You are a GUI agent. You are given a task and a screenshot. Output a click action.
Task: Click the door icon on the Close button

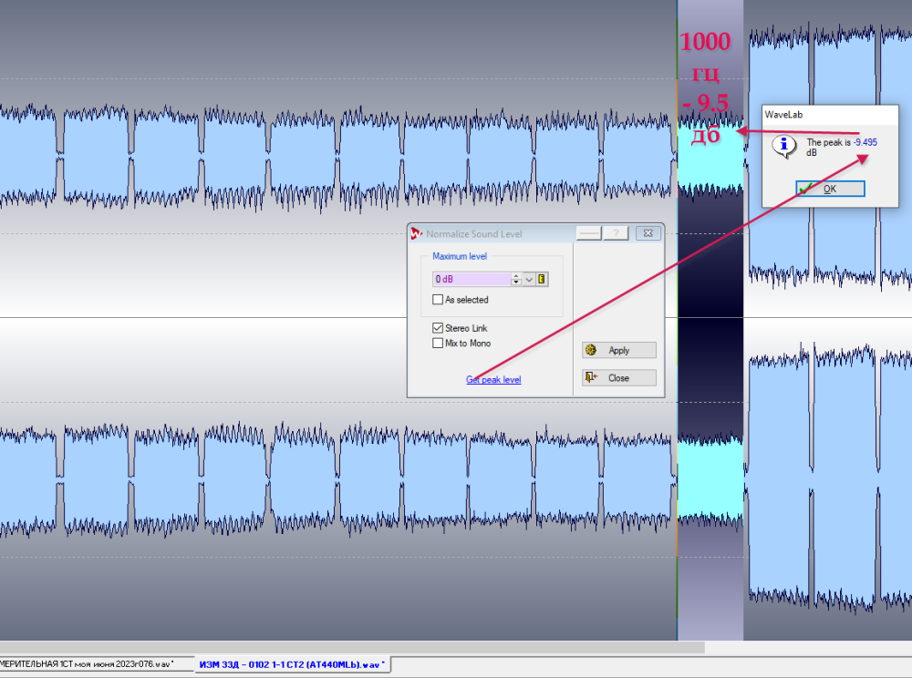point(590,377)
